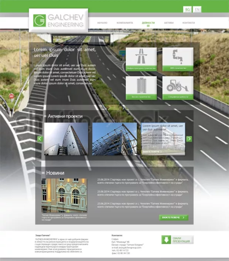Open the highway infrastructure construction tile

(x=141, y=60)
